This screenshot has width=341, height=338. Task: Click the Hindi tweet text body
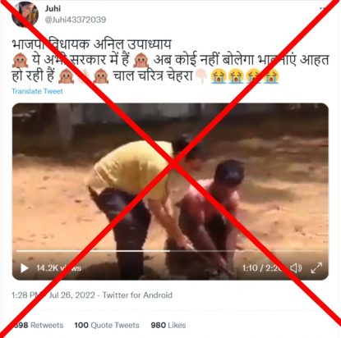(170, 61)
